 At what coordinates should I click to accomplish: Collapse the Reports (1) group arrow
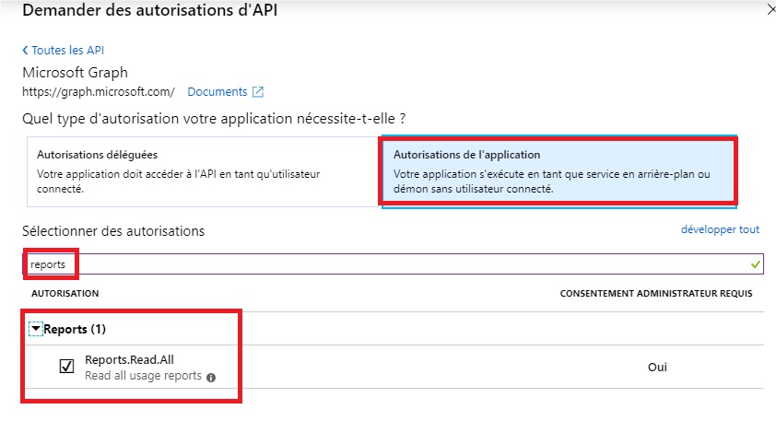click(x=36, y=329)
